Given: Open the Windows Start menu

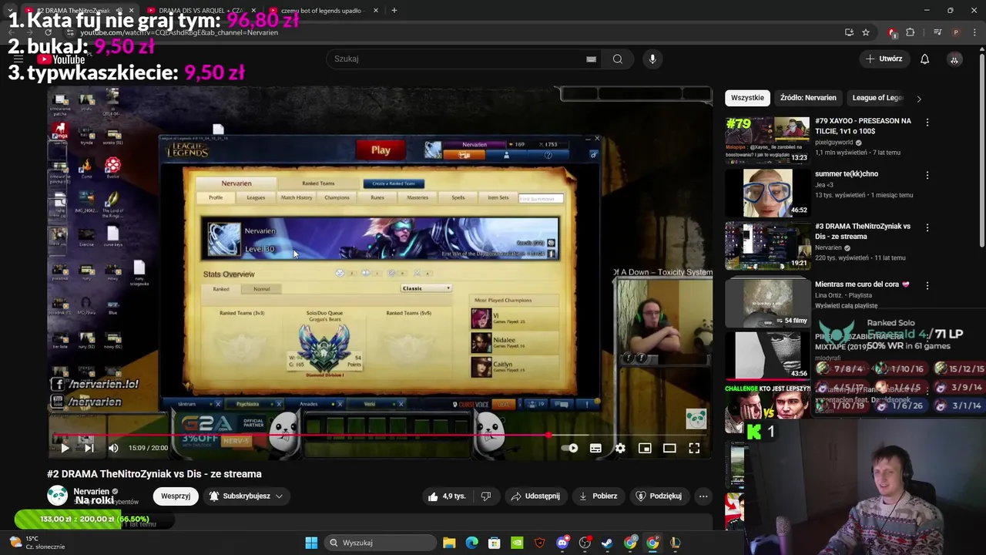Looking at the screenshot, I should pos(311,543).
